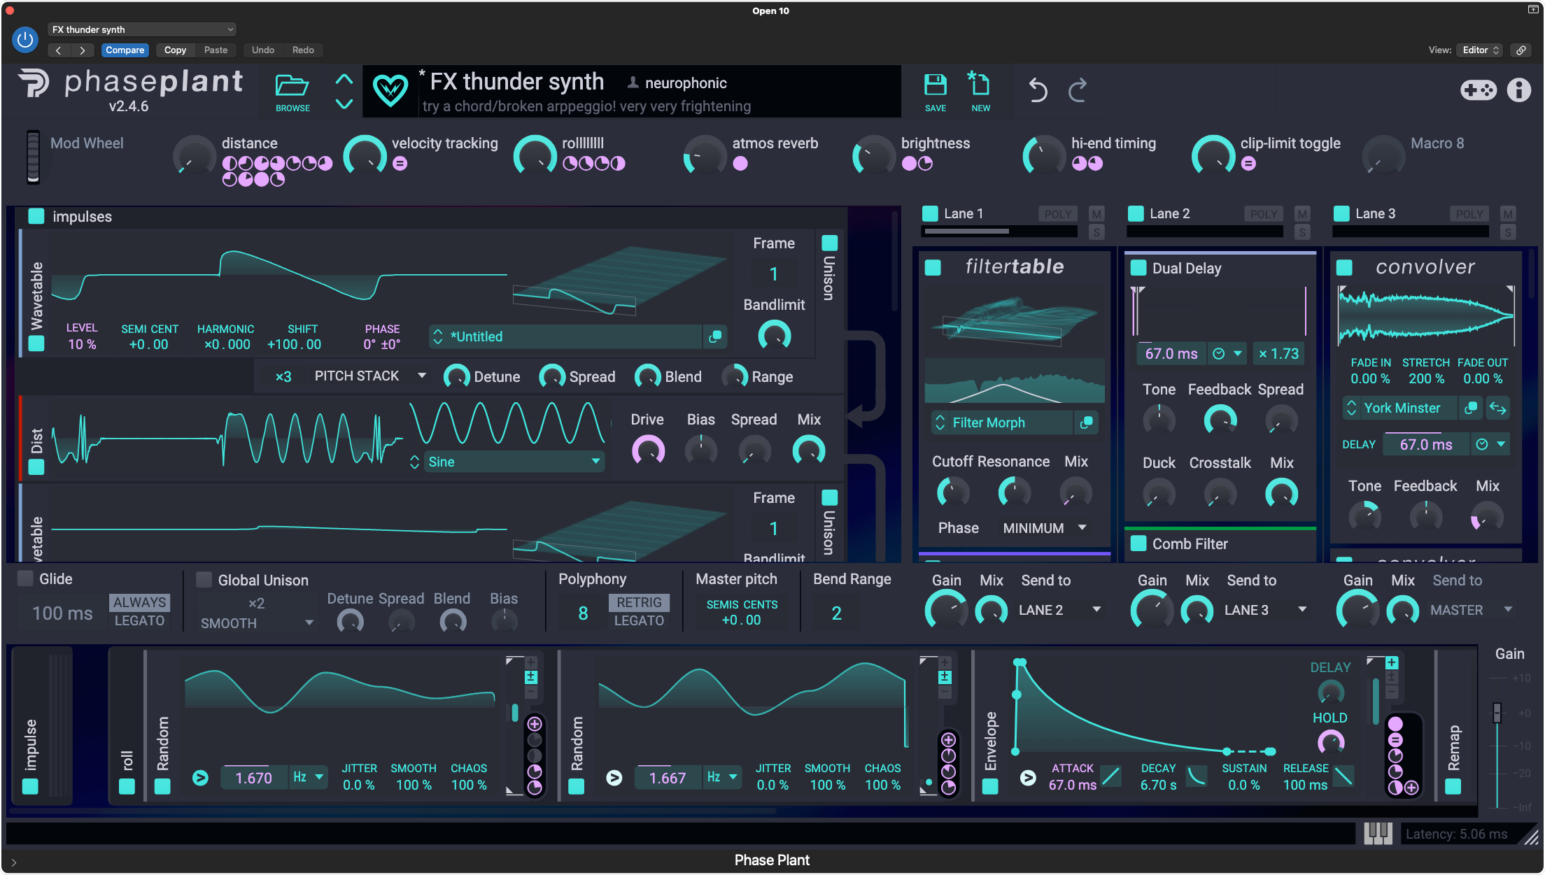Click the Compare button in host toolbar
The image size is (1545, 875).
pyautogui.click(x=125, y=50)
